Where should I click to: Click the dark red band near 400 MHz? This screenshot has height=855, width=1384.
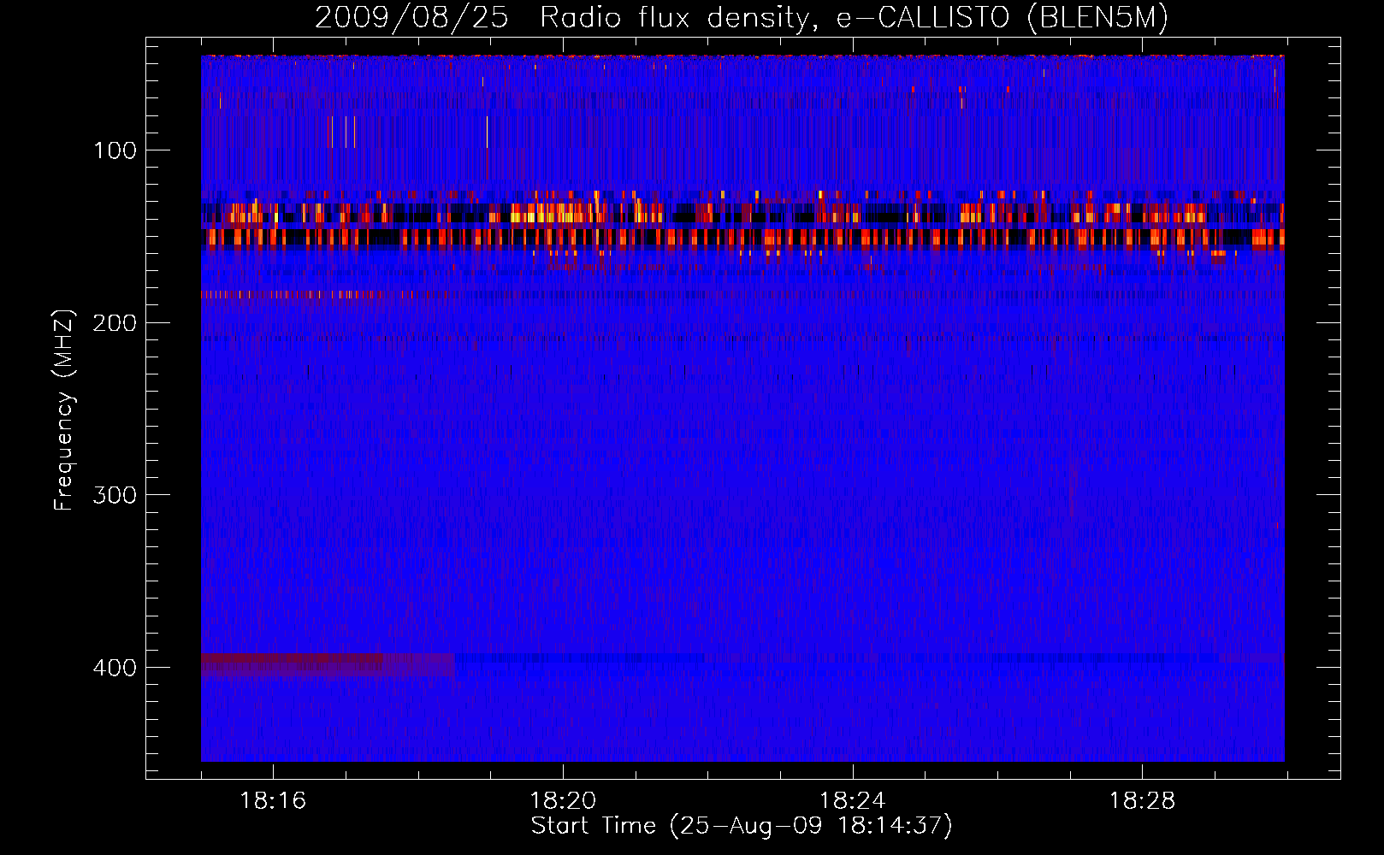tap(328, 664)
